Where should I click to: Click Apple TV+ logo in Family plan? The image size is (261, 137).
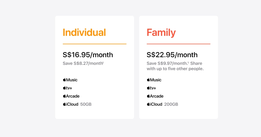pyautogui.click(x=151, y=88)
